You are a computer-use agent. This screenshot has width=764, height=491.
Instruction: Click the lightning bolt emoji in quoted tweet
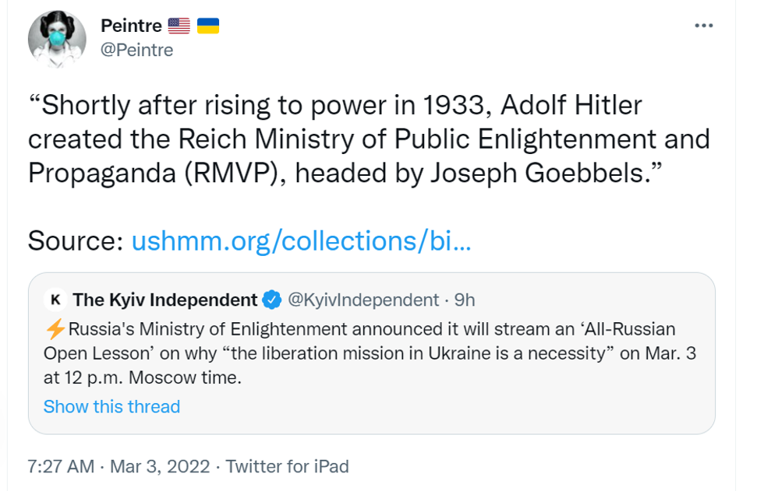point(55,329)
